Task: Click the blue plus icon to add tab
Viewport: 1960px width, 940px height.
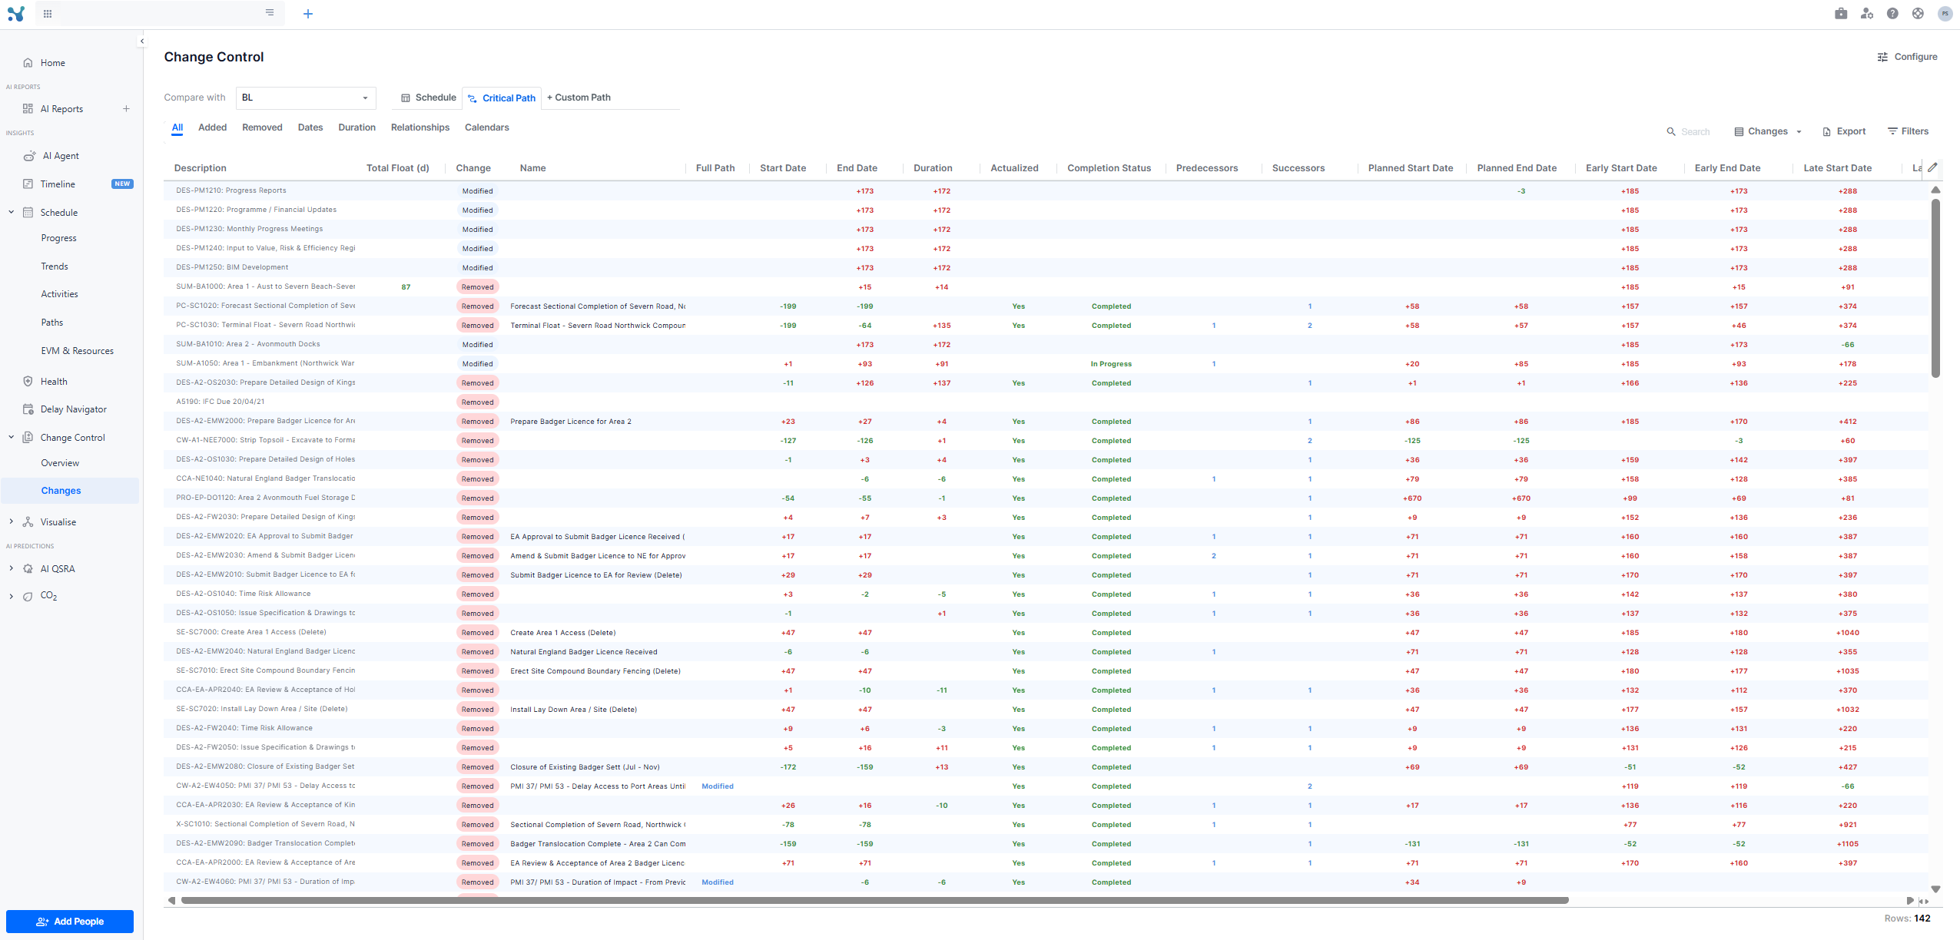Action: point(308,14)
